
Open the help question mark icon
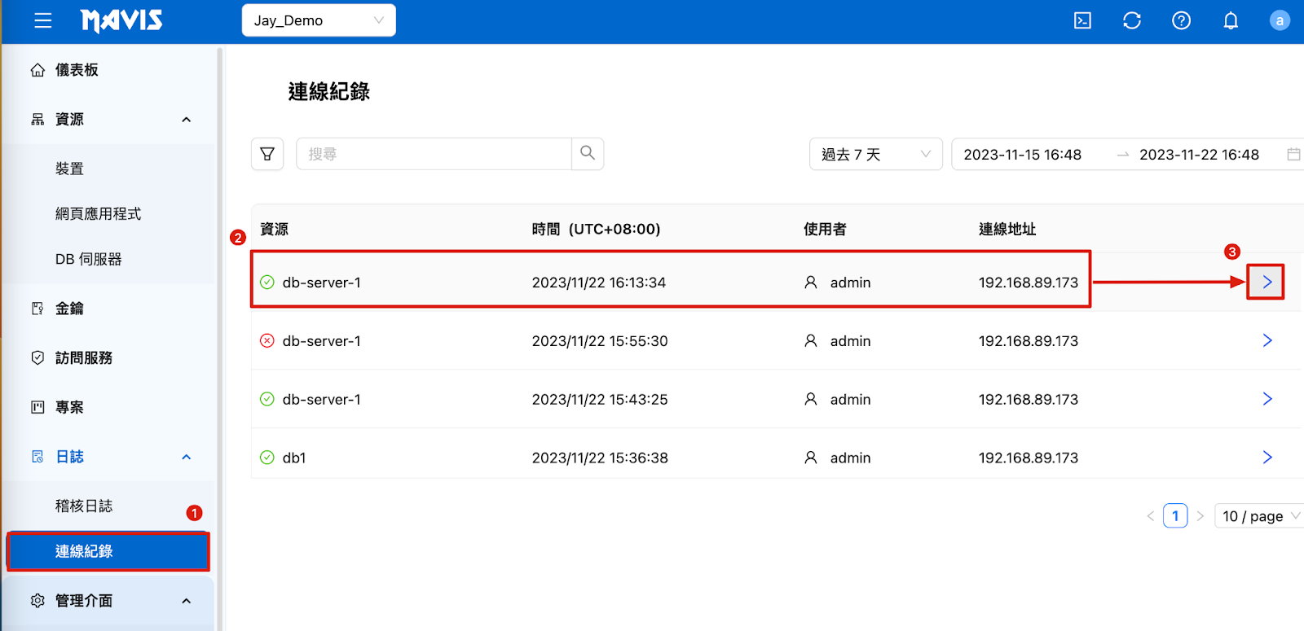tap(1181, 20)
